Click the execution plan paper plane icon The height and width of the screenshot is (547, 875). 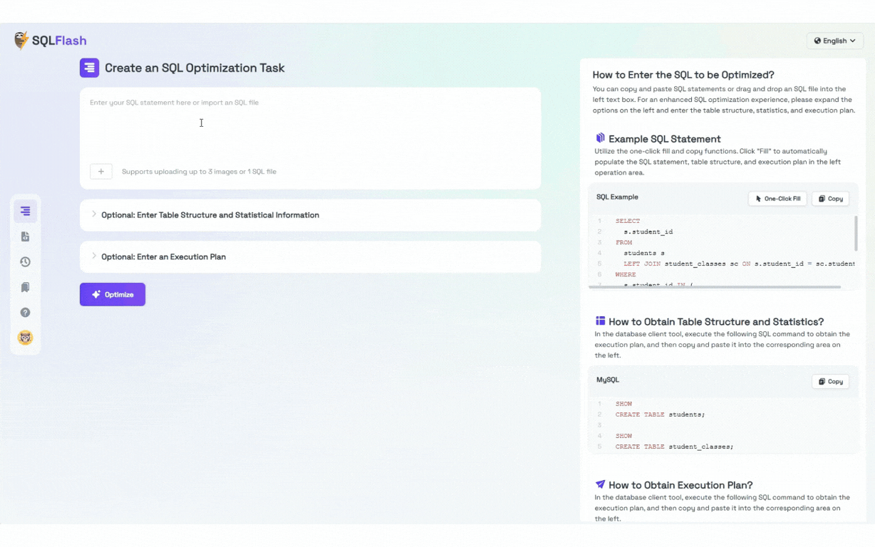(600, 484)
